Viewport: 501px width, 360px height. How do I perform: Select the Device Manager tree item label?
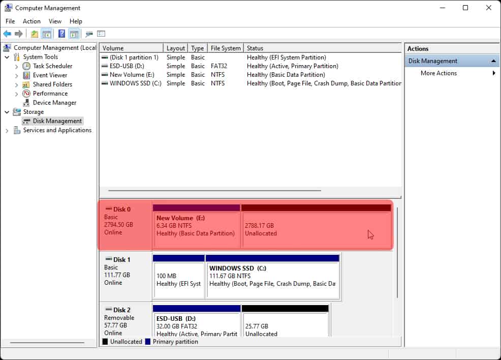(55, 103)
